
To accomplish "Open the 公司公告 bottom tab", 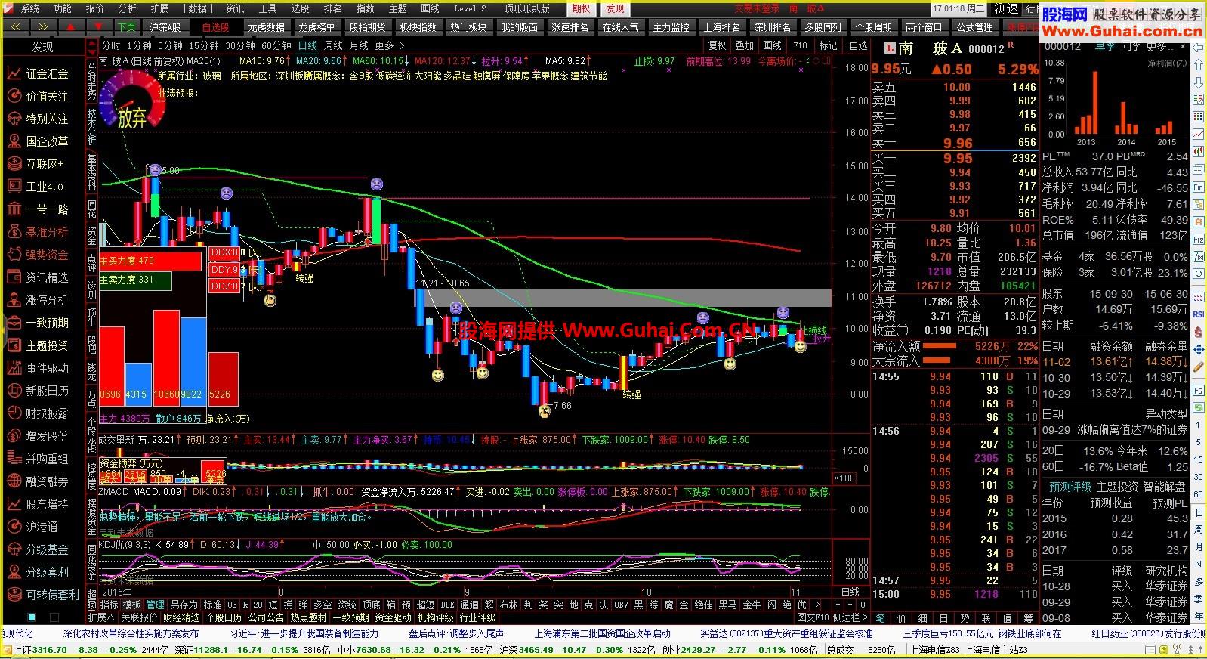I will (x=267, y=617).
